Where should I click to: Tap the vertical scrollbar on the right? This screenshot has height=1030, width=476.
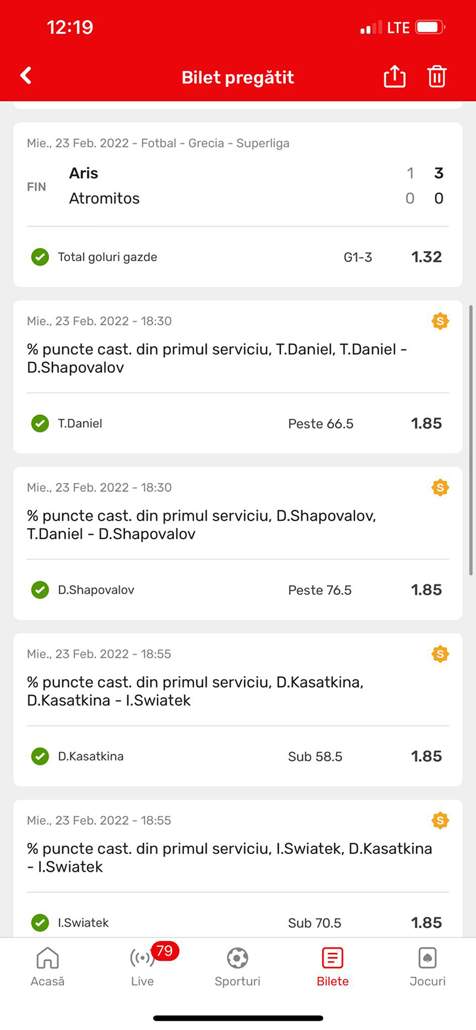point(471,438)
